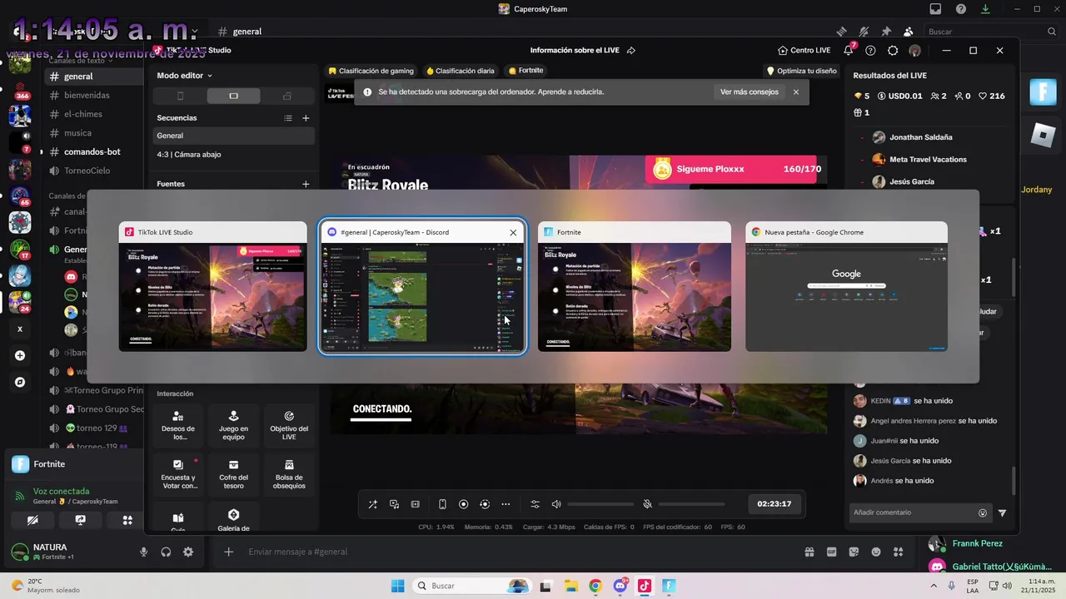The height and width of the screenshot is (599, 1066).
Task: Toggle Discord microphone mute
Action: 144,552
